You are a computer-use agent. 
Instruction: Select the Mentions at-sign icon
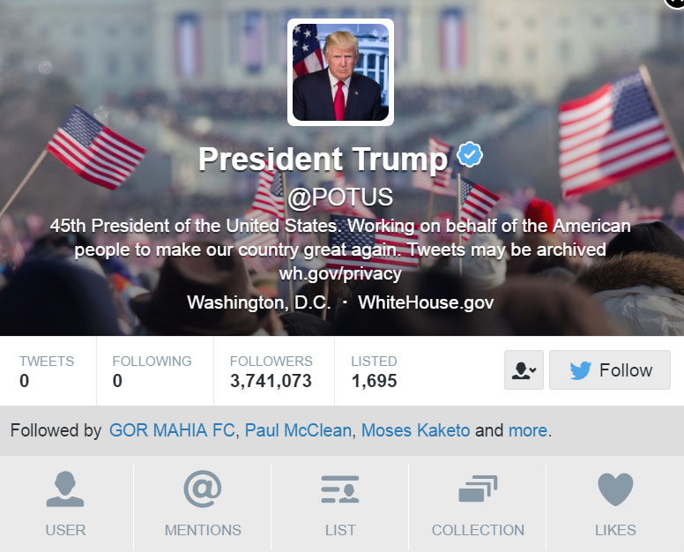(203, 489)
